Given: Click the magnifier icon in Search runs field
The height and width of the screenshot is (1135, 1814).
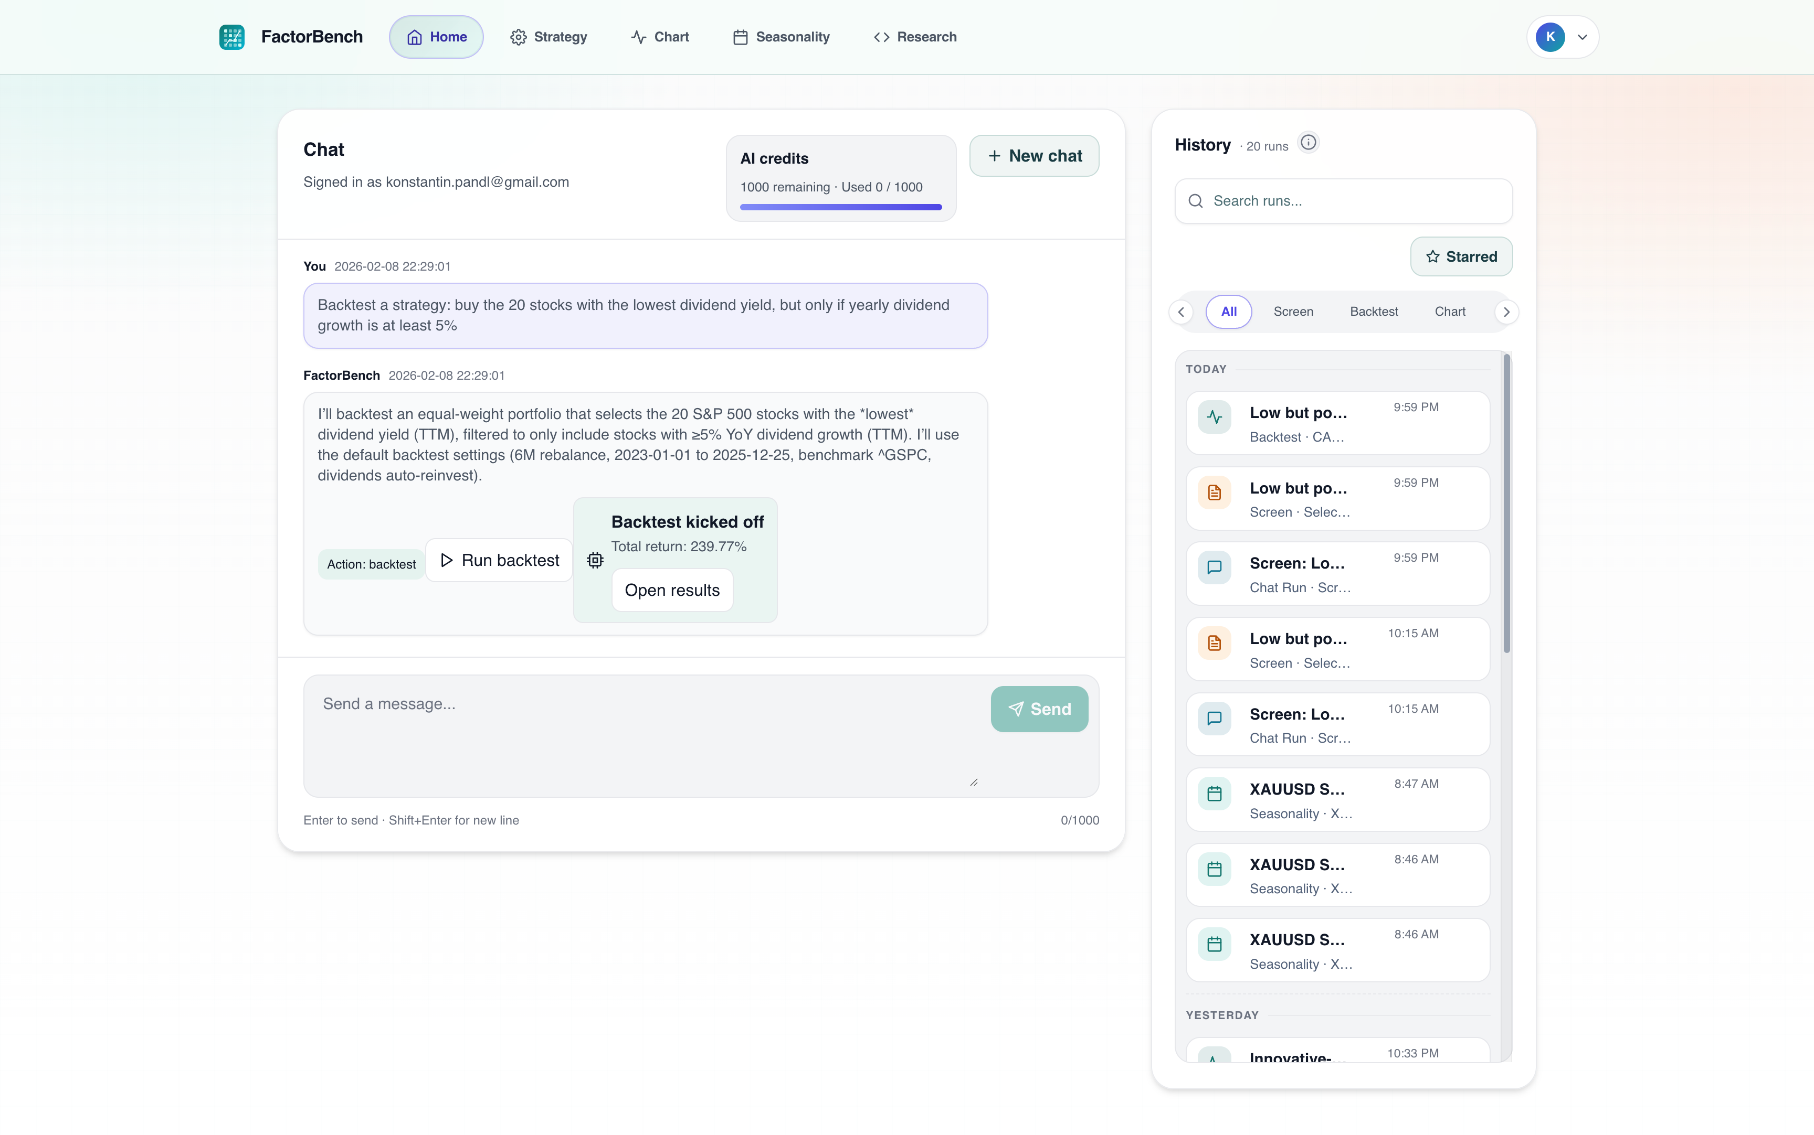Looking at the screenshot, I should 1197,200.
